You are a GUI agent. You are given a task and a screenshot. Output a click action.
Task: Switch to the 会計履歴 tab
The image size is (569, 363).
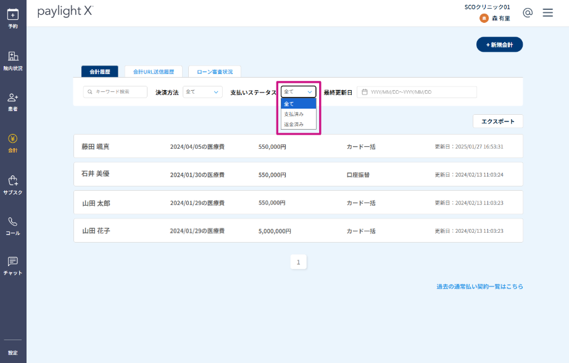coord(100,72)
